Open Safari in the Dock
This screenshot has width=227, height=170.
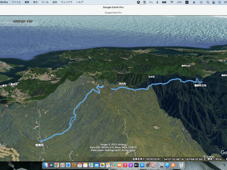click(68, 165)
